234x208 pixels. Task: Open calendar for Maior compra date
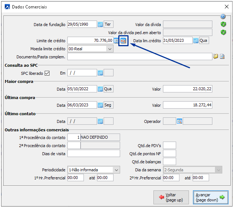[x=100, y=89]
